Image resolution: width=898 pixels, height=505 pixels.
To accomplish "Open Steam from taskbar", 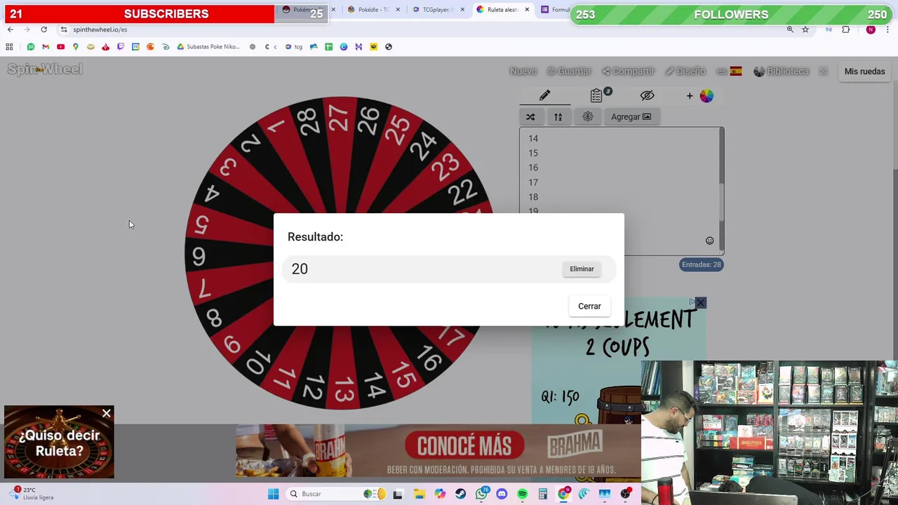I will (460, 494).
